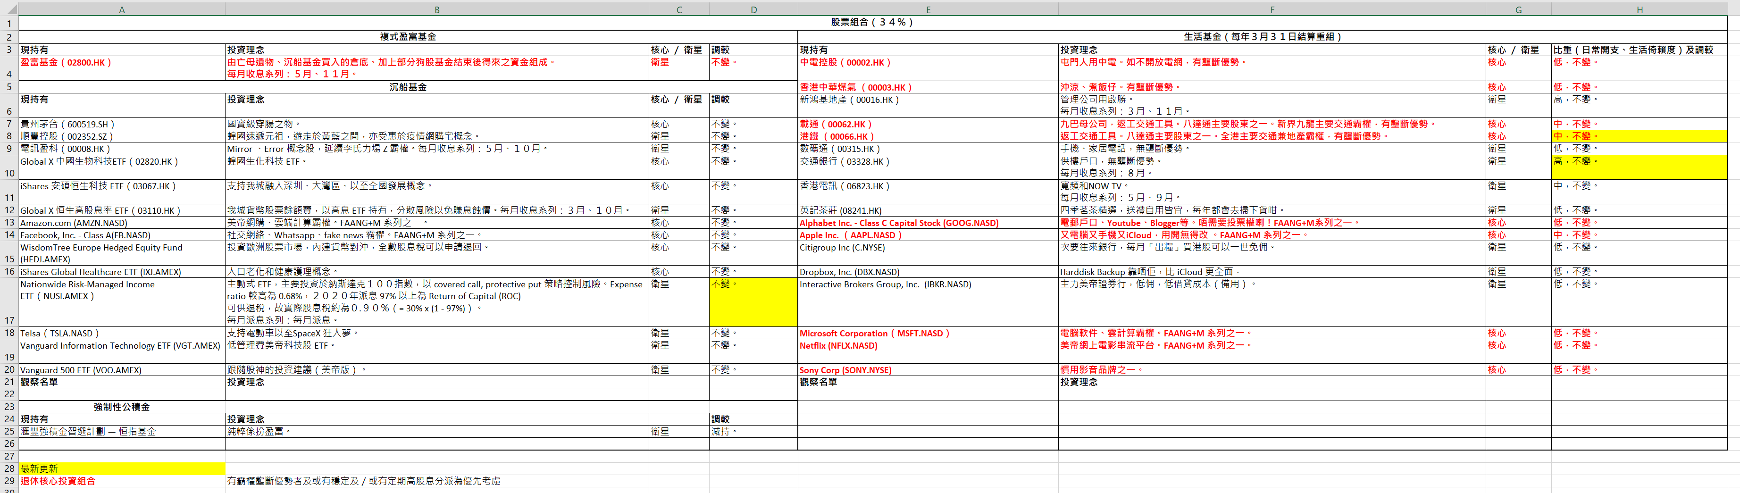Click the 強制性公積金 heading cell
This screenshot has height=493, width=1740.
122,407
